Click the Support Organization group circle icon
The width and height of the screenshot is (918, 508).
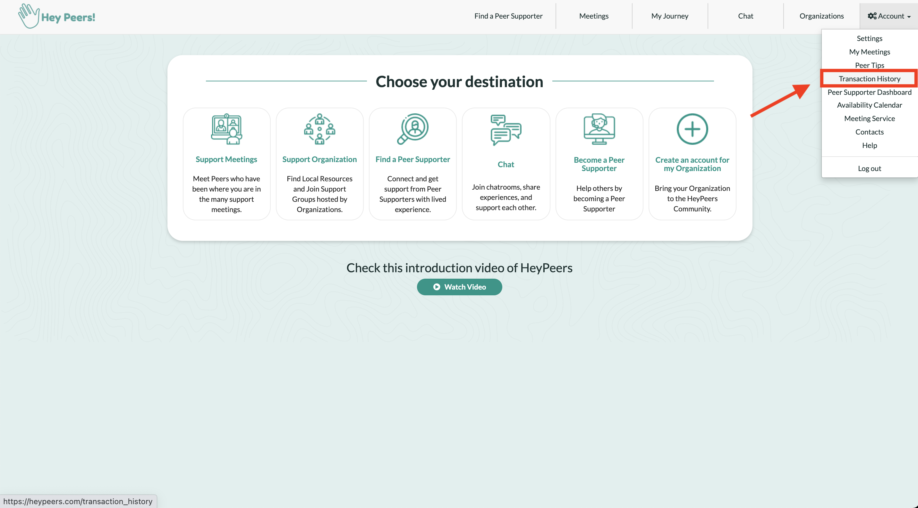(320, 129)
